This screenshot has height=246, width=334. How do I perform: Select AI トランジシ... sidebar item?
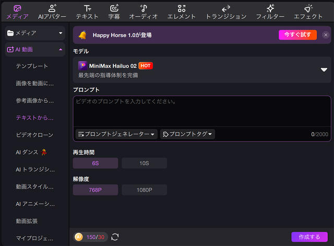[35, 169]
